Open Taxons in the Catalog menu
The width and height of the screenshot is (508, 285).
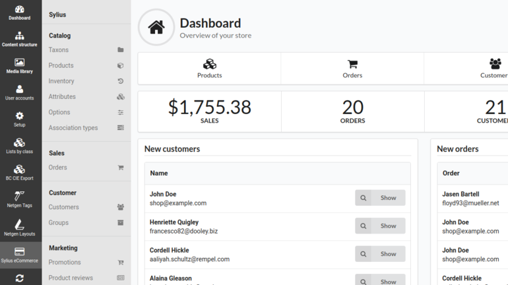[59, 50]
